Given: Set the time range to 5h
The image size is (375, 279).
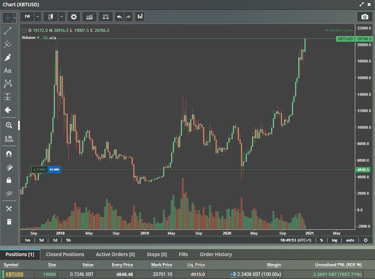Looking at the screenshot, I should coord(68,240).
